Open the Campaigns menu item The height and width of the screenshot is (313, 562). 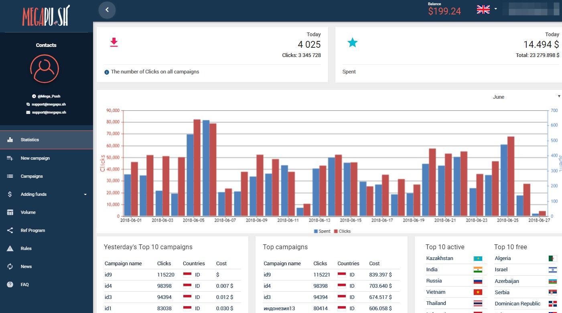point(32,176)
